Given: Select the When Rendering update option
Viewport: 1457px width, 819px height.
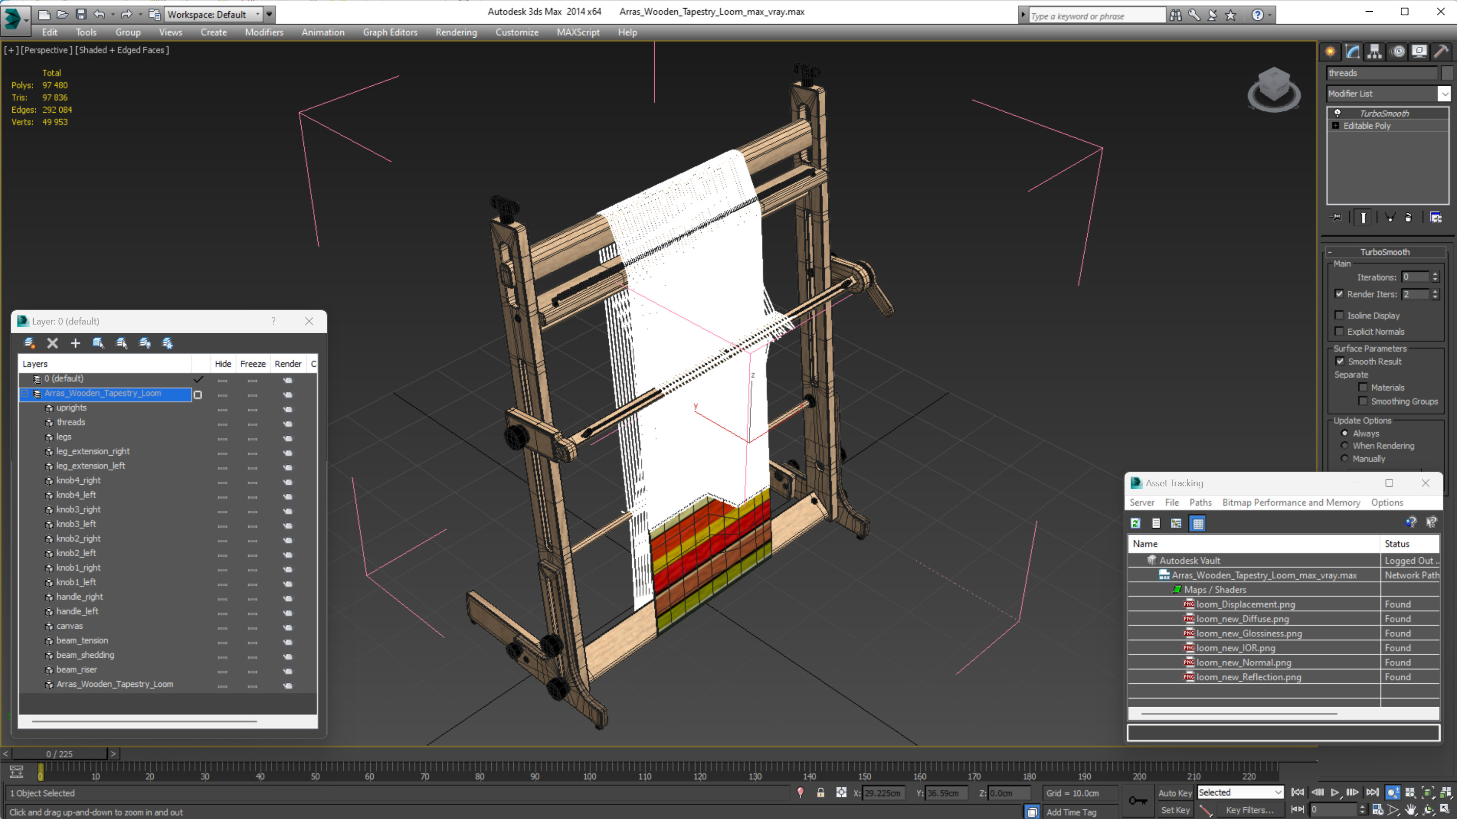Looking at the screenshot, I should [x=1345, y=446].
